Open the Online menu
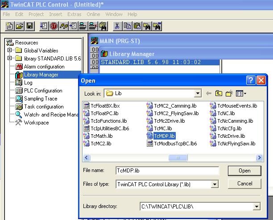 pos(93,14)
